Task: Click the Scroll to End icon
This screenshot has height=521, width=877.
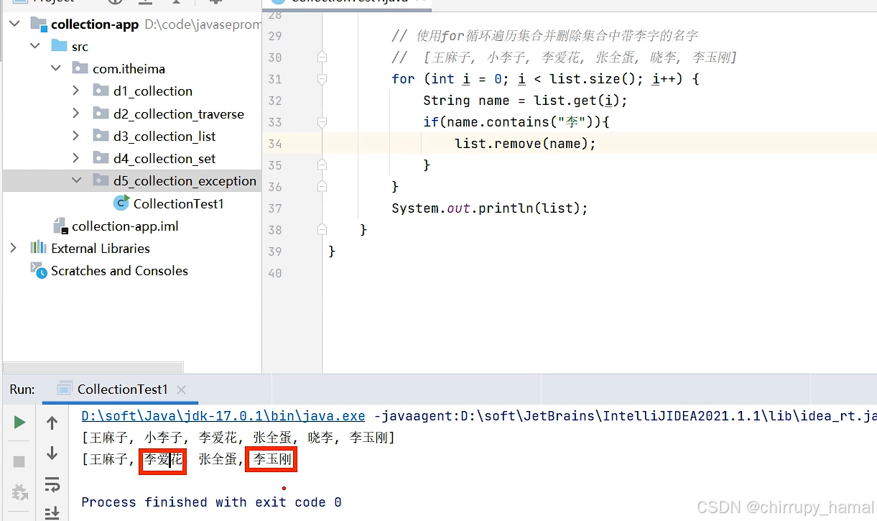Action: (52, 512)
